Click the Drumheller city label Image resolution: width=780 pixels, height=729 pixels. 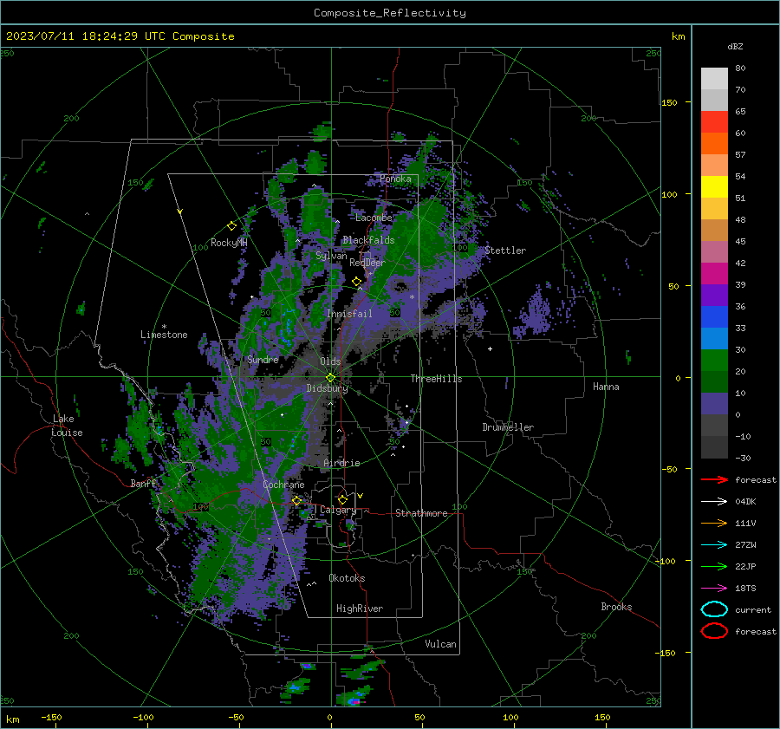click(x=508, y=427)
